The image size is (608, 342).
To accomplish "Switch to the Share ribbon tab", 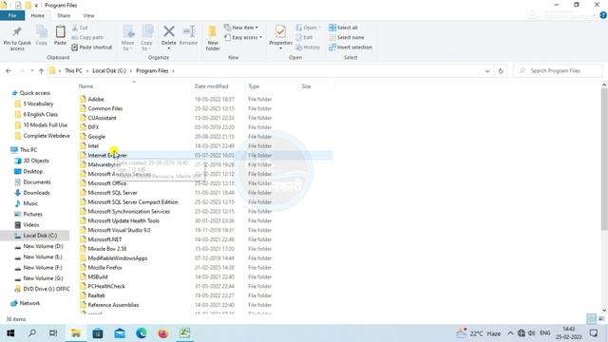I will click(64, 15).
